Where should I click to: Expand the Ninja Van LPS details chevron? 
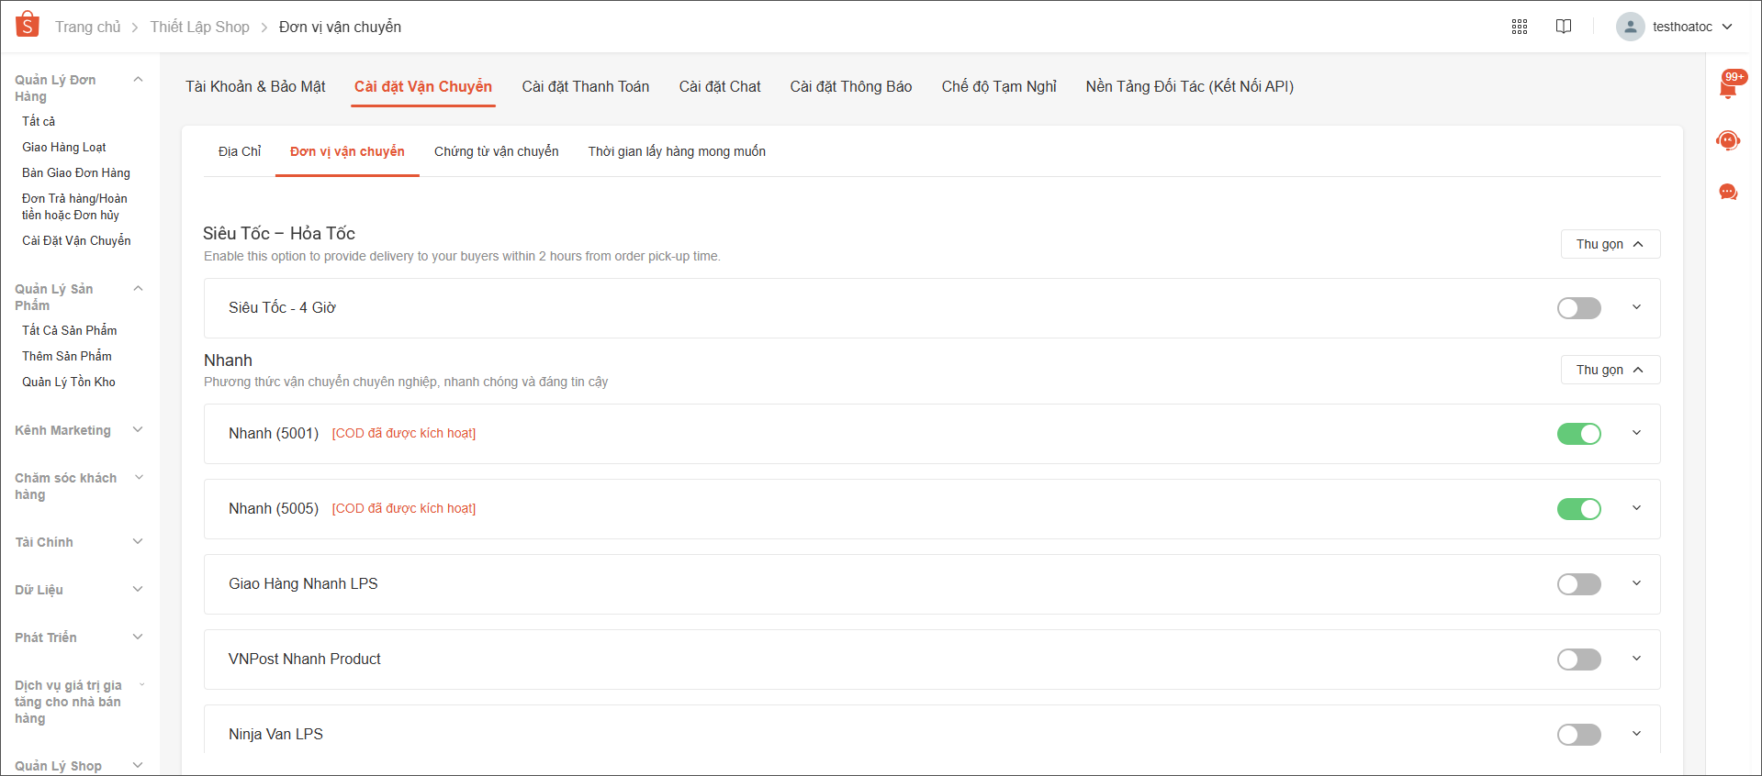click(1636, 734)
